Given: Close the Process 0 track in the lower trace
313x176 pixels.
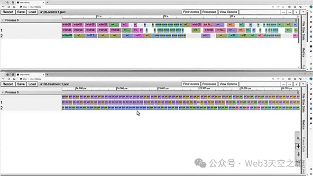Looking at the screenshot, I should [x=298, y=93].
